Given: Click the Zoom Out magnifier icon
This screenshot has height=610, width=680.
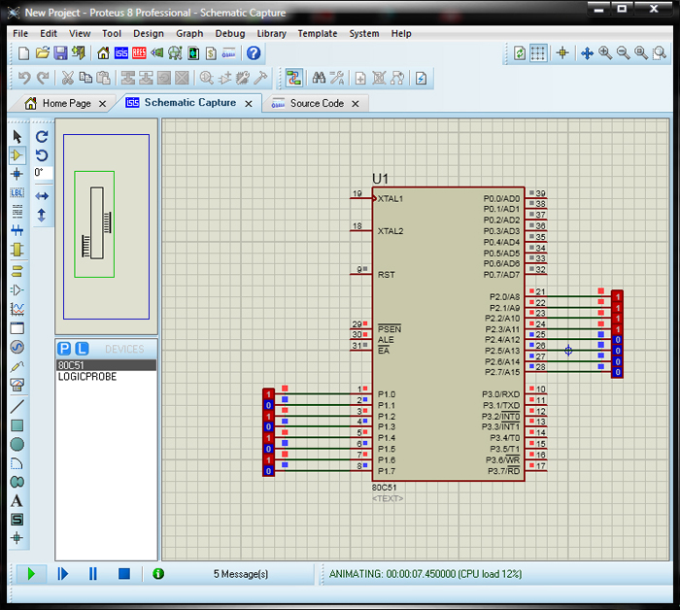Looking at the screenshot, I should click(x=624, y=53).
